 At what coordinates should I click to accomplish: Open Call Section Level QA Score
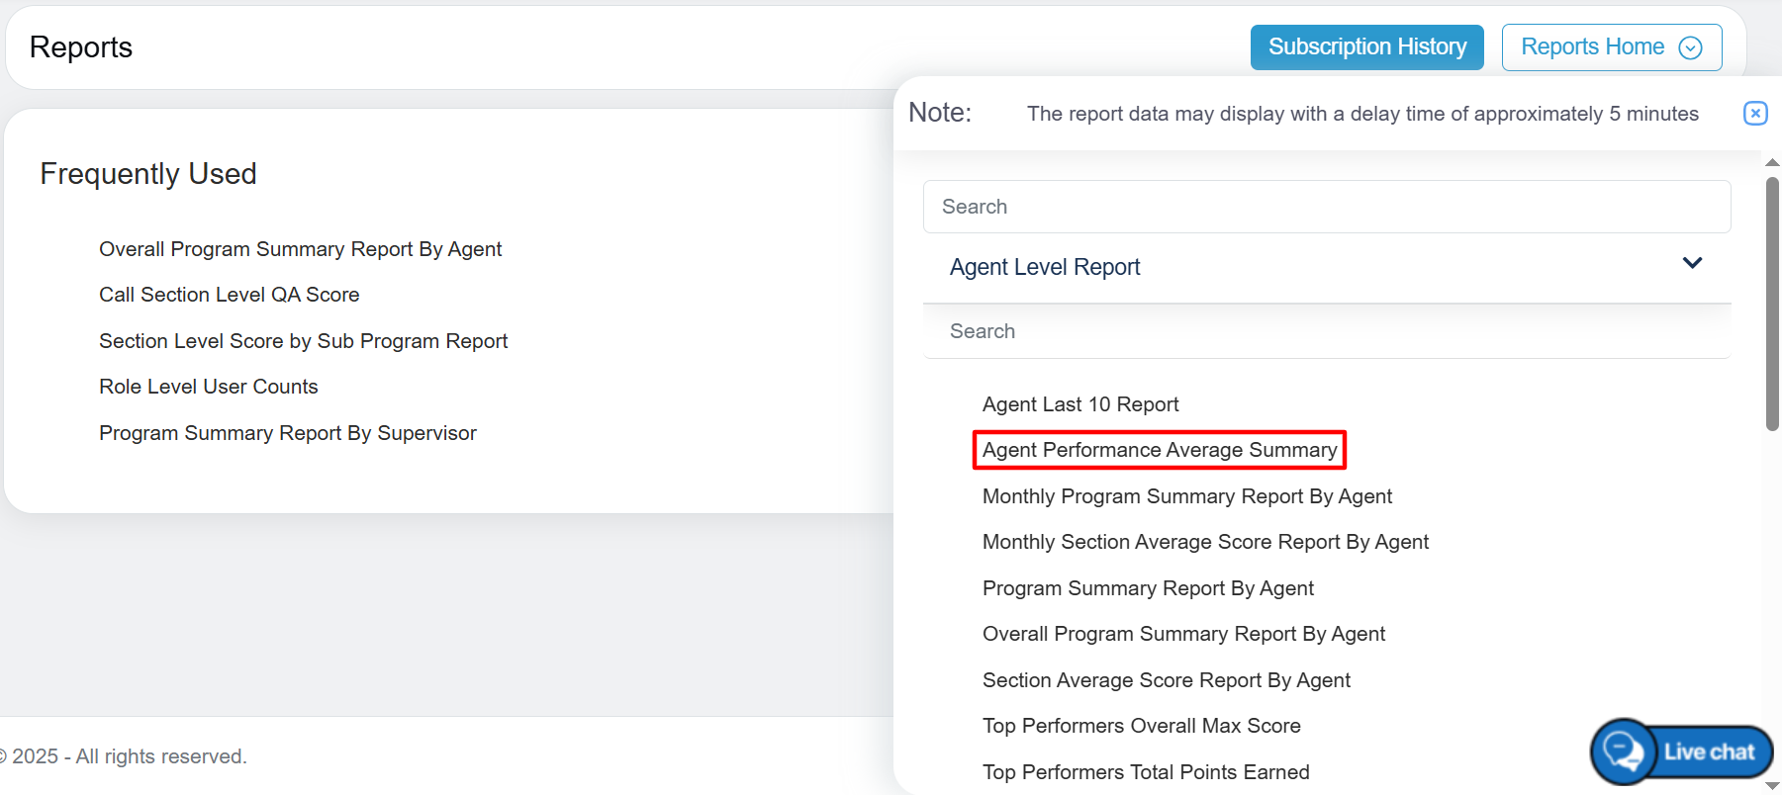tap(229, 295)
